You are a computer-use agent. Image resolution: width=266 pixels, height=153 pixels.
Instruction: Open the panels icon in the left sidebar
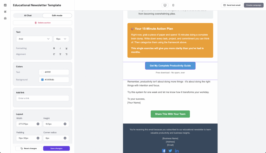coord(5,5)
